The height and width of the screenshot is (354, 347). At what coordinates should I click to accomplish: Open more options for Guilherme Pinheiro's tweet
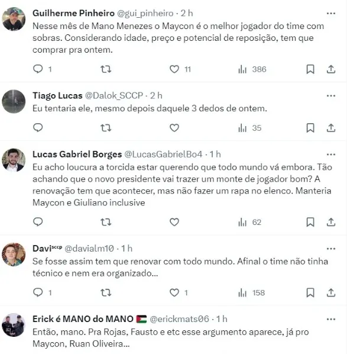[x=331, y=14]
